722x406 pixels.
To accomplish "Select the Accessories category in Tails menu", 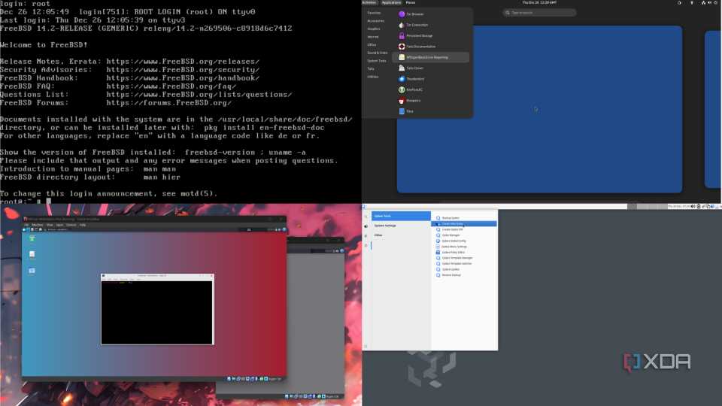I will (x=376, y=21).
